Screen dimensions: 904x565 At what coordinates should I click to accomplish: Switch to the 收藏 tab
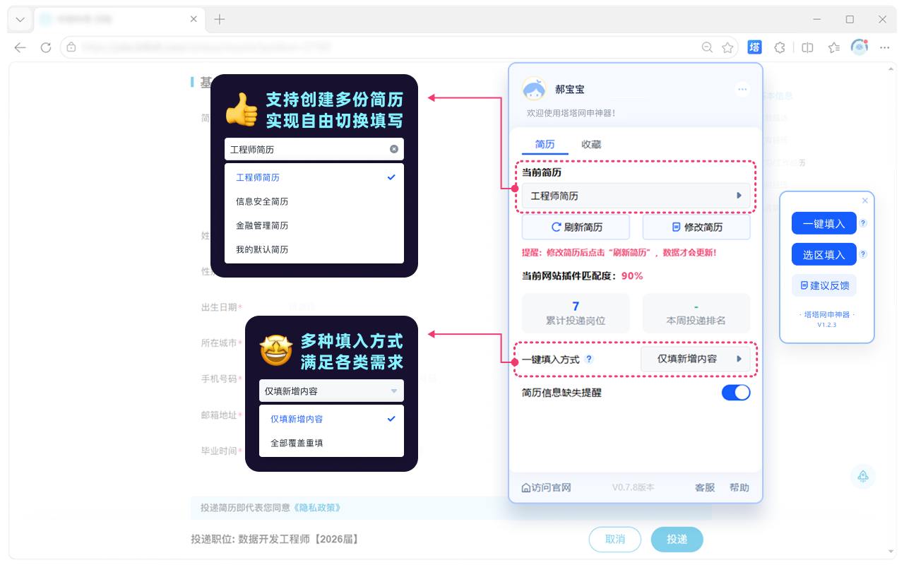tap(591, 144)
